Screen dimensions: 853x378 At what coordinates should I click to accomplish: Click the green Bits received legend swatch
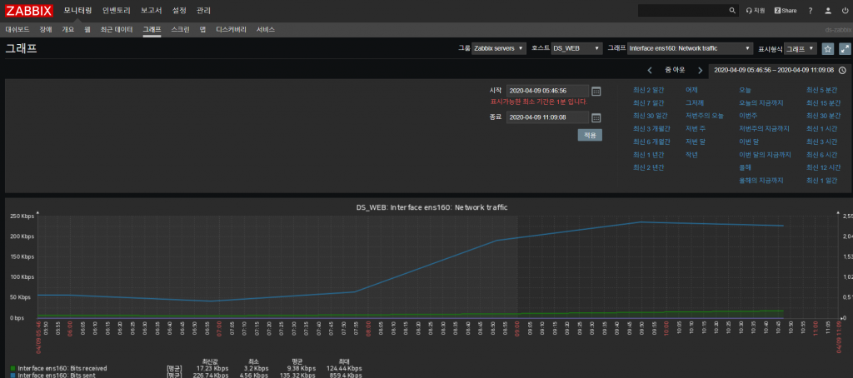pyautogui.click(x=13, y=368)
